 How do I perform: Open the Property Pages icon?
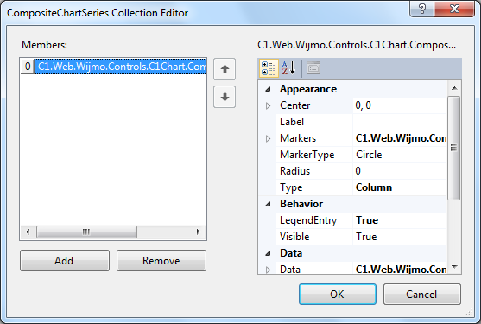pos(313,68)
